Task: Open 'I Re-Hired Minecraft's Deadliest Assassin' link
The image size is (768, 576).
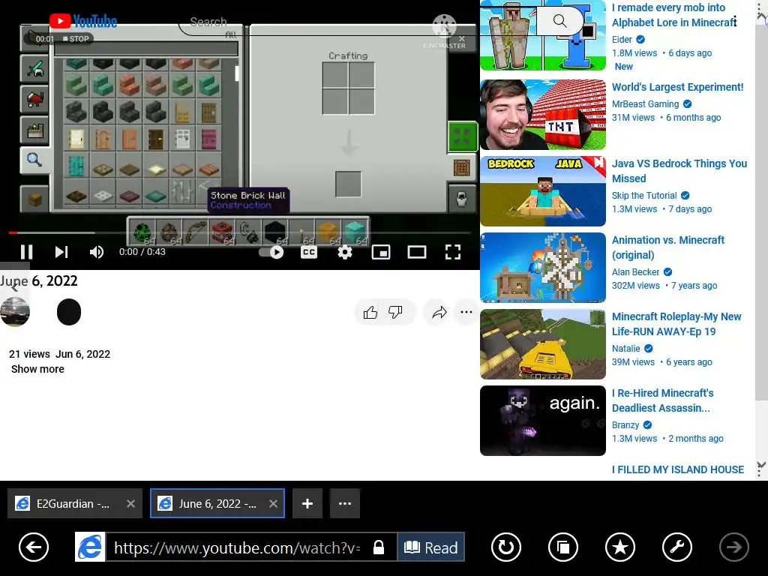Action: [x=663, y=400]
